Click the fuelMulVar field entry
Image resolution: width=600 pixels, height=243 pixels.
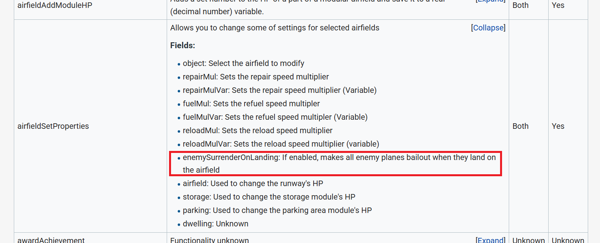(275, 117)
